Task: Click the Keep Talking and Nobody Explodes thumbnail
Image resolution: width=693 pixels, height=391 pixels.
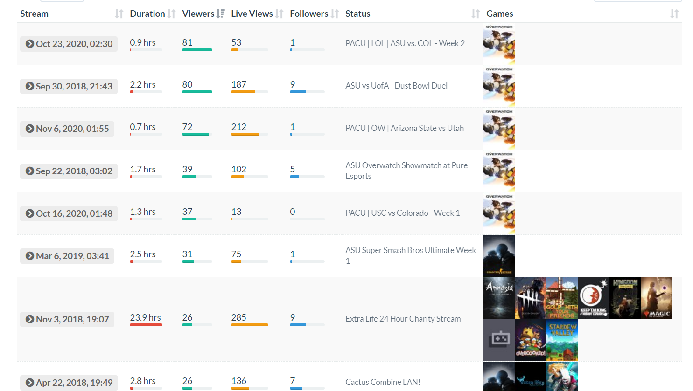Action: [x=594, y=298]
